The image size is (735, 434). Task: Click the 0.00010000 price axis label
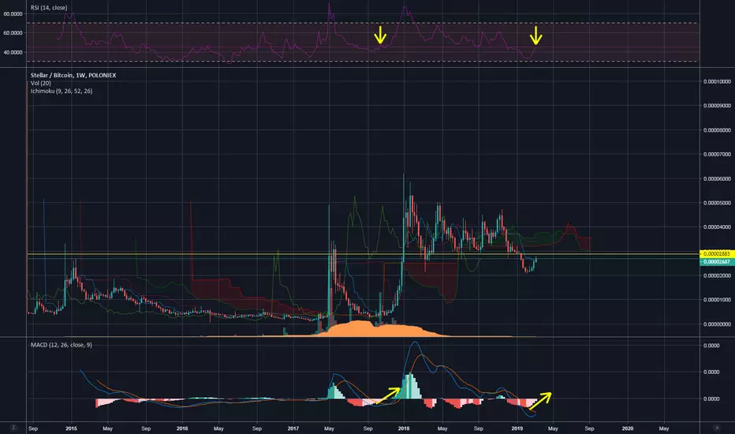(717, 81)
